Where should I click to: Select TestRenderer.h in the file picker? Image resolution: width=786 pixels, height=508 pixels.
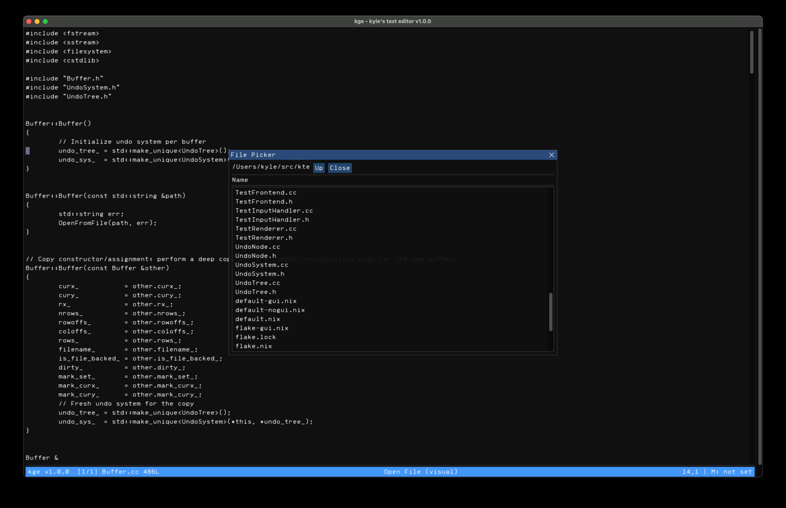tap(264, 237)
